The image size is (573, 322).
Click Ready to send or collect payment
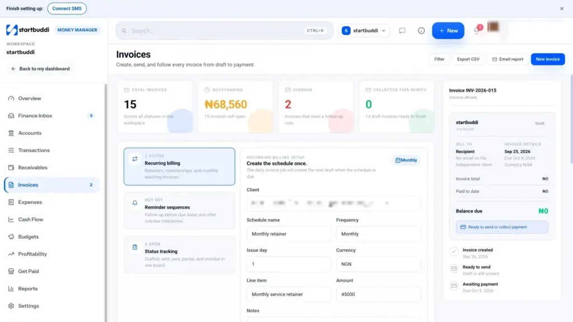point(502,227)
